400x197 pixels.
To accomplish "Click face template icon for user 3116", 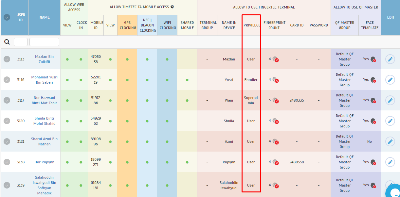I will (x=373, y=80).
